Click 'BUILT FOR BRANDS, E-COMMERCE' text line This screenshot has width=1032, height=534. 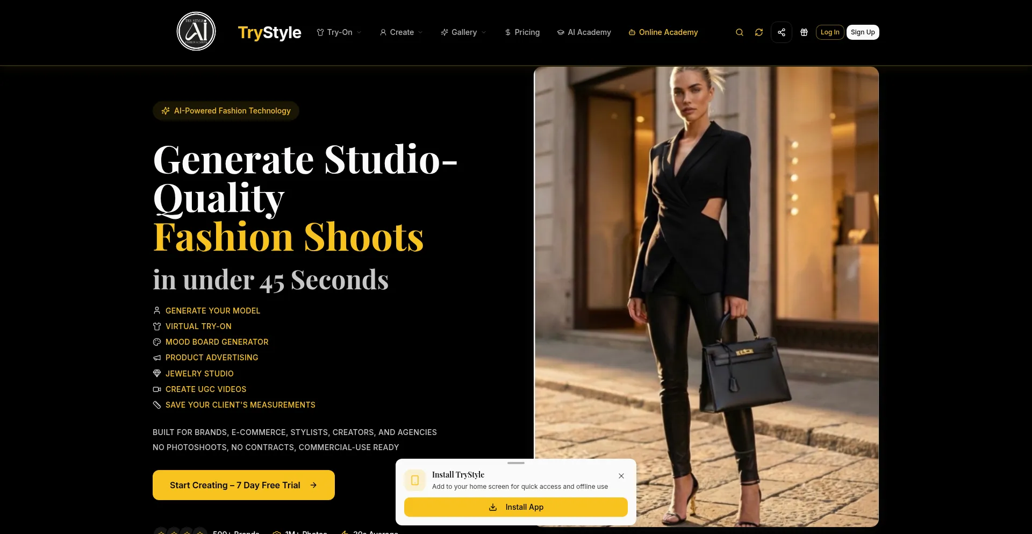(x=295, y=432)
